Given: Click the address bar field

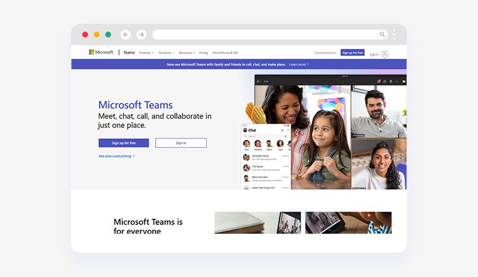Looking at the screenshot, I should [270, 34].
